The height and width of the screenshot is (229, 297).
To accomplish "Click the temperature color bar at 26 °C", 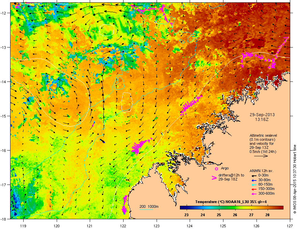I will pyautogui.click(x=235, y=208).
